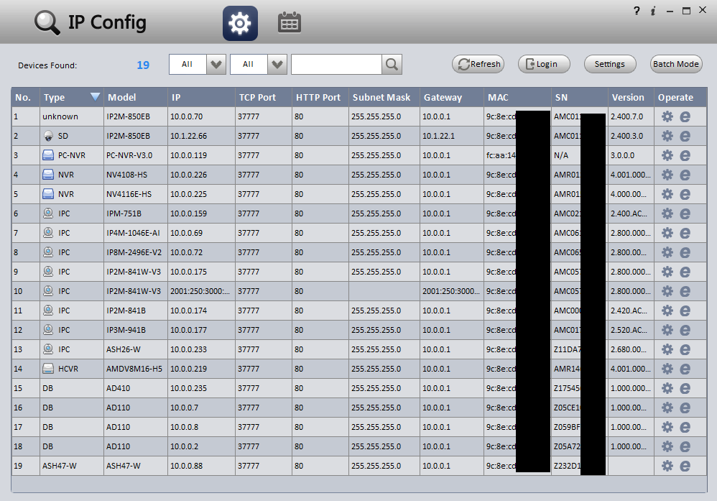Image resolution: width=717 pixels, height=501 pixels.
Task: Select the unknown type cell
Action: pos(72,116)
